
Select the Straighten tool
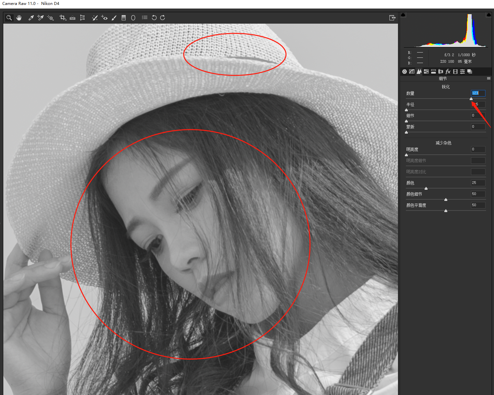73,18
